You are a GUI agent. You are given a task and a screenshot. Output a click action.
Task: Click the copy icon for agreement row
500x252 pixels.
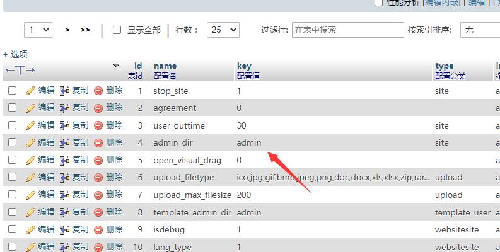[x=64, y=108]
